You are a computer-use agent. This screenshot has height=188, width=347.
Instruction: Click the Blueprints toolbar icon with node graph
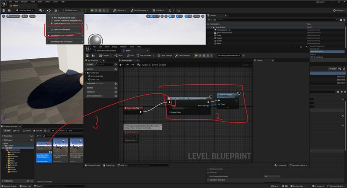[49, 10]
